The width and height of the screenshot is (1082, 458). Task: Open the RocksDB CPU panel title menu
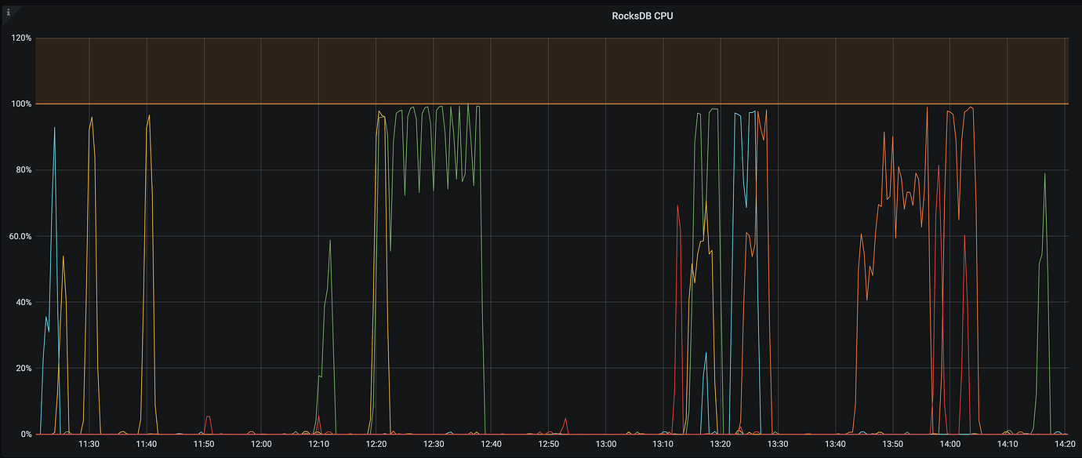[642, 16]
